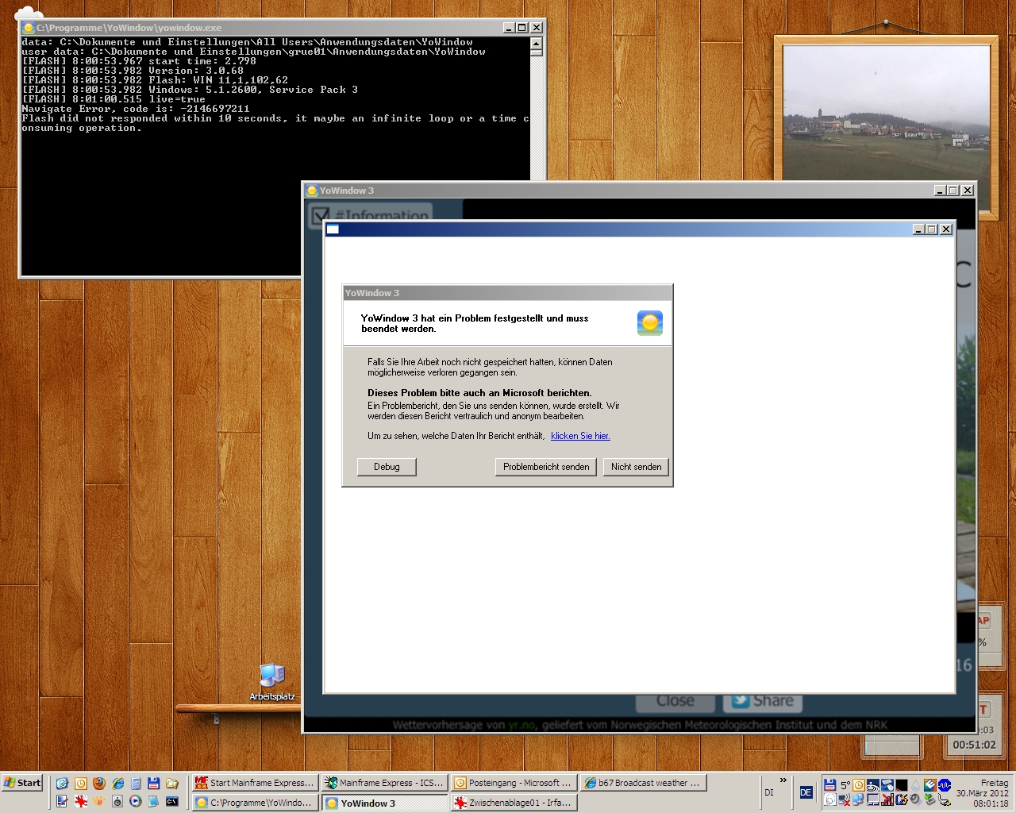Open the 'klicken Sie hier' report link
The width and height of the screenshot is (1016, 813).
pyautogui.click(x=580, y=436)
